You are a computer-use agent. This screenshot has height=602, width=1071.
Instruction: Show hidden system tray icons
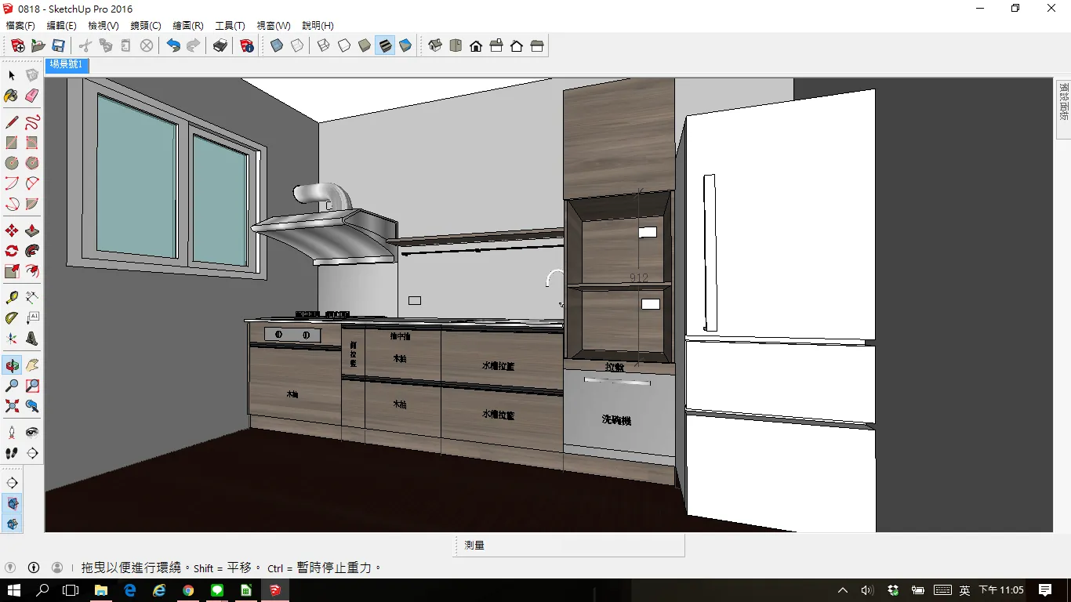tap(843, 590)
